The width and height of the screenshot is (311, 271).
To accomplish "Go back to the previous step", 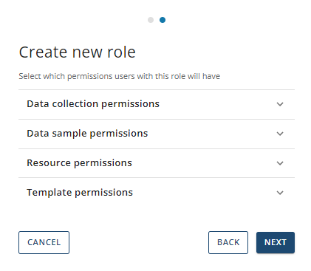I will coord(228,242).
